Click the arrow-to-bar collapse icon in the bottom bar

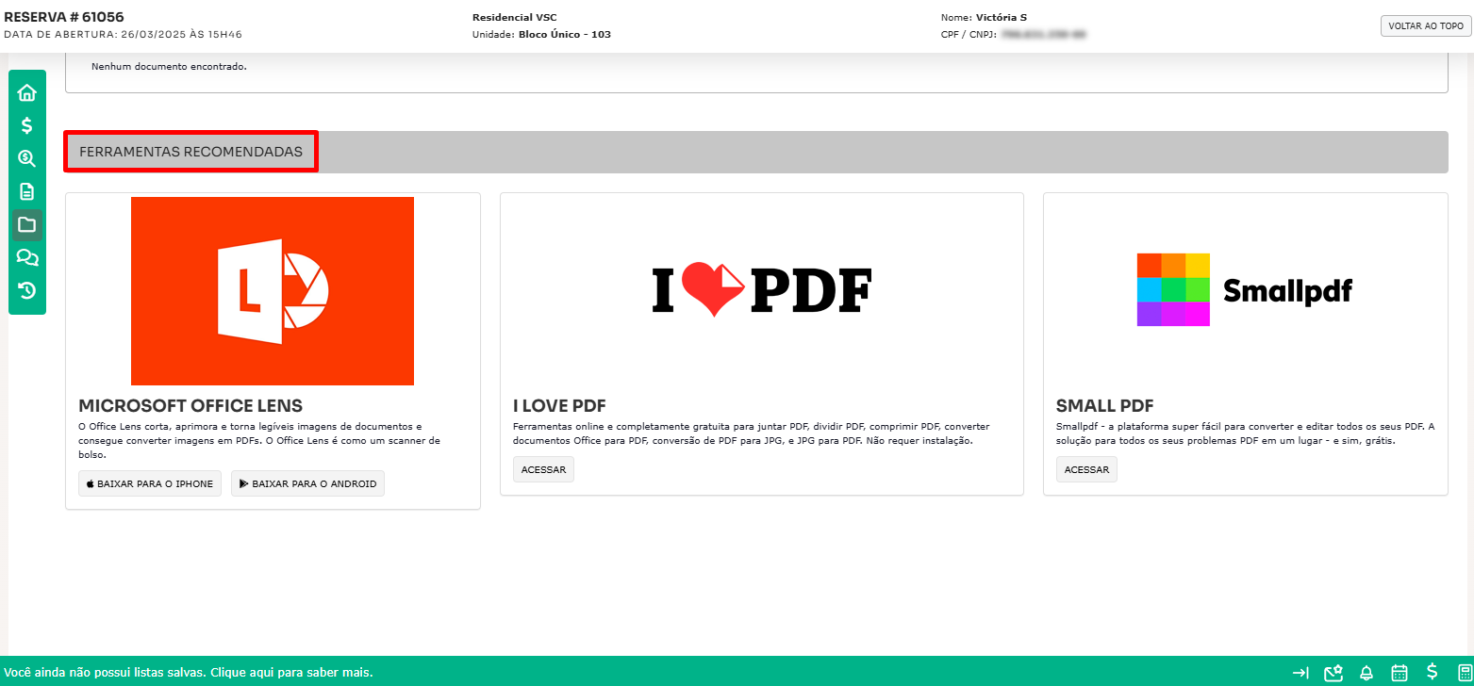tap(1300, 673)
